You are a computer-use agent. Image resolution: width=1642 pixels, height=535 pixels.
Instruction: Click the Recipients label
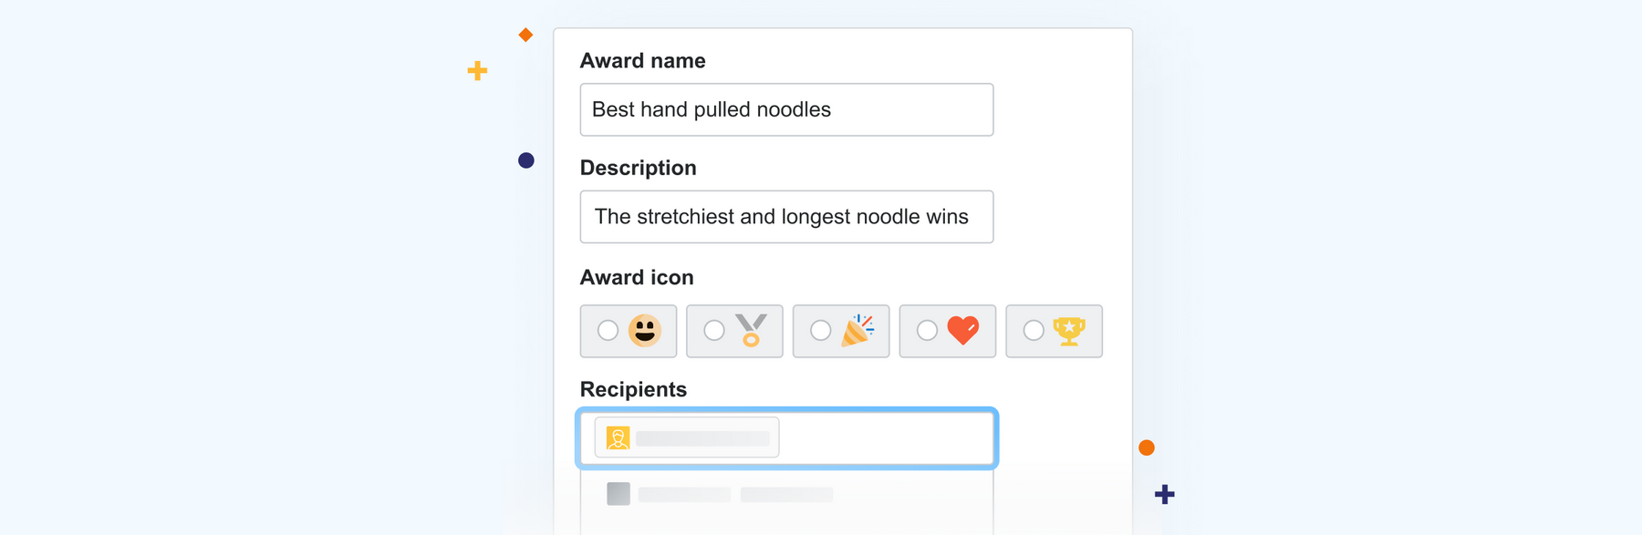[633, 389]
